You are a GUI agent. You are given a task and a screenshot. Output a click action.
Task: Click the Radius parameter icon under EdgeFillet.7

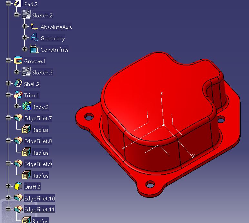[x=26, y=129]
